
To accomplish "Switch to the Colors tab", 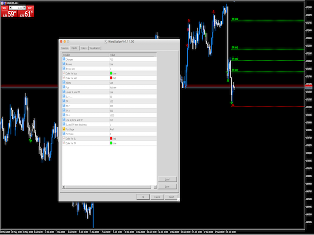I will [x=84, y=48].
